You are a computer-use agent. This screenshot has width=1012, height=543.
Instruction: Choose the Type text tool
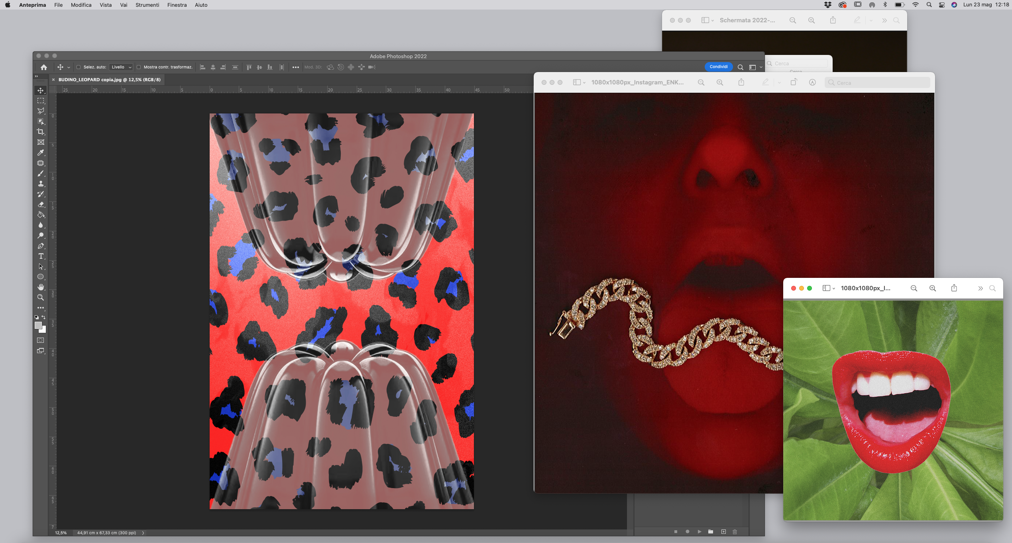41,256
